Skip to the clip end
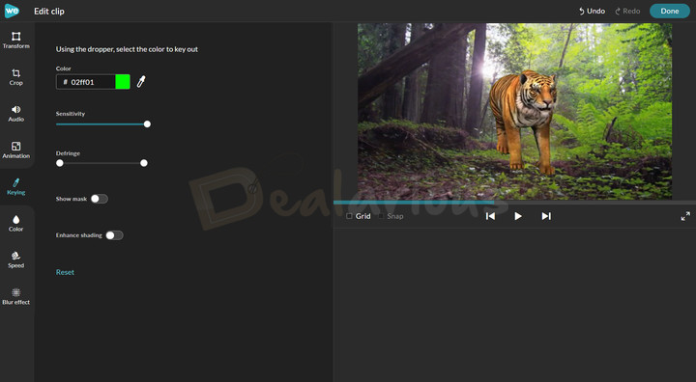696x382 pixels. [546, 216]
